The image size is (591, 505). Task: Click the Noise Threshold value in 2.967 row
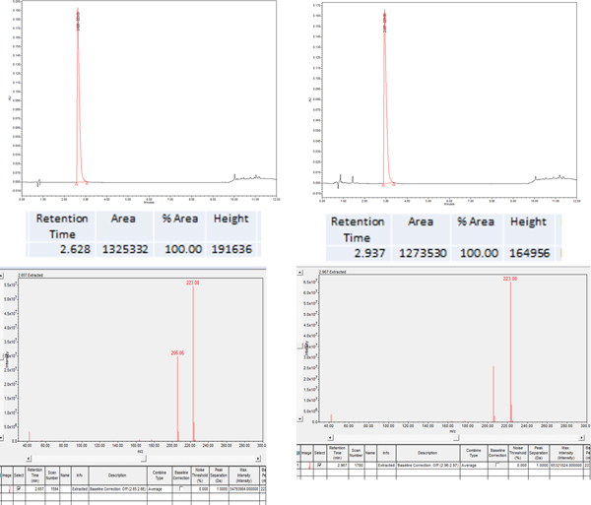(518, 466)
